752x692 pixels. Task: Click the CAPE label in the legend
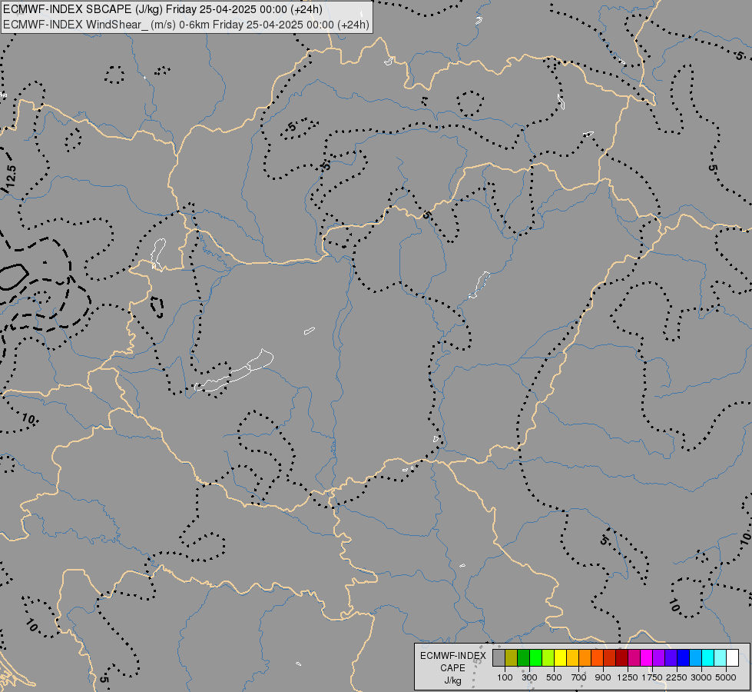(x=452, y=668)
